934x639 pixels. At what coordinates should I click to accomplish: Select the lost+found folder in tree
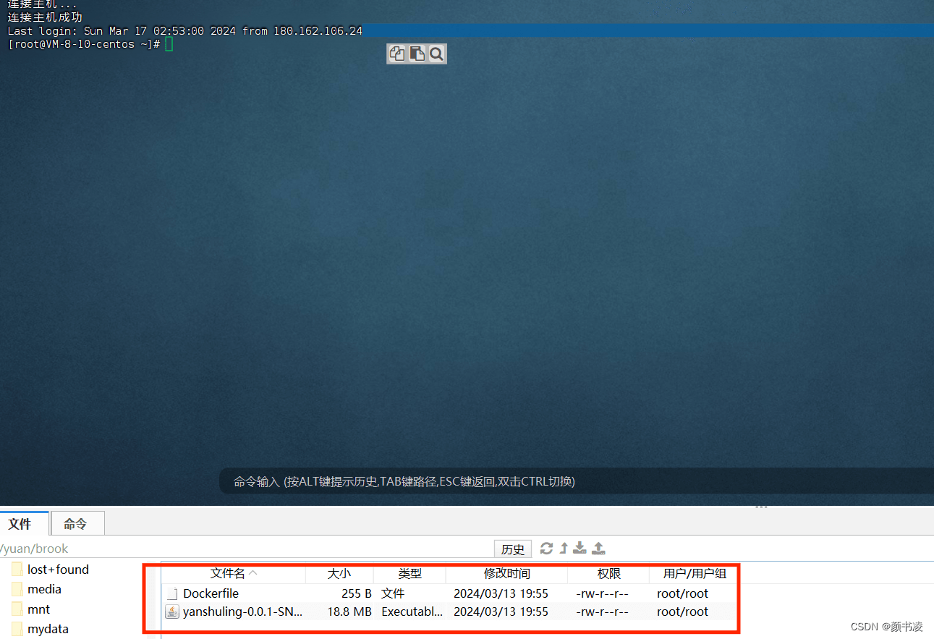[x=58, y=570]
